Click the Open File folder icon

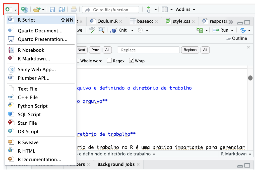click(36, 10)
